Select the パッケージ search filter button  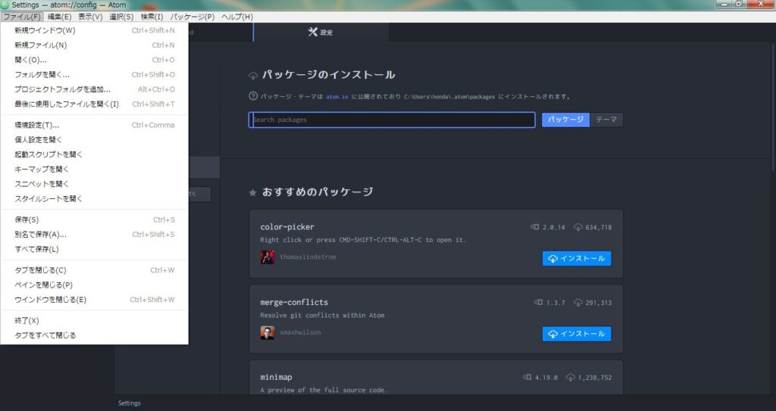point(565,120)
